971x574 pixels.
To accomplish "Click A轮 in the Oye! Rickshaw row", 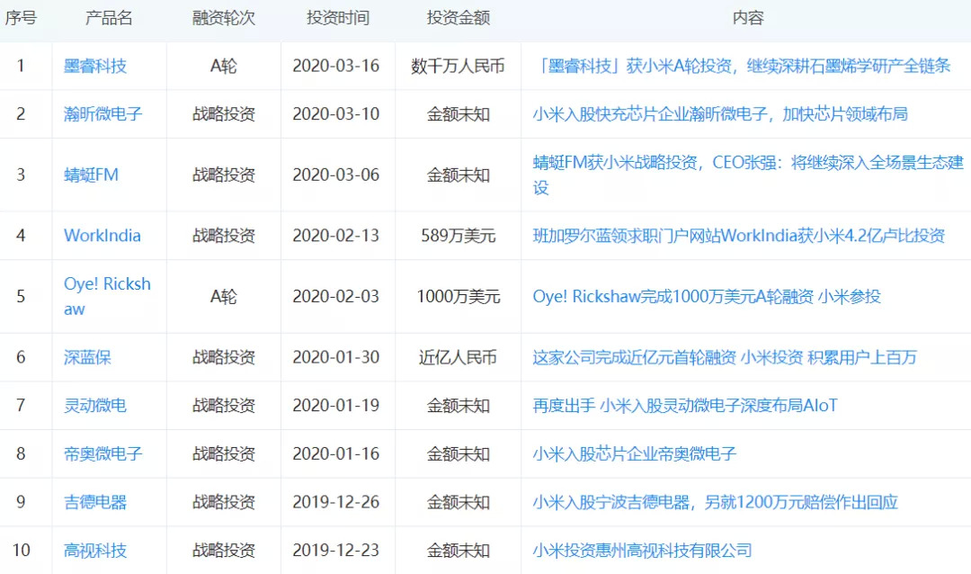I will coord(224,296).
